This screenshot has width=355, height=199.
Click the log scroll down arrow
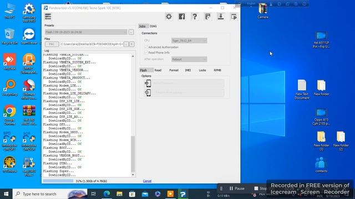click(133, 175)
